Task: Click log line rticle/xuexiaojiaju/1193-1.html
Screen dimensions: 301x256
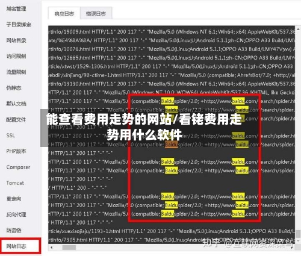Action: 172,231
